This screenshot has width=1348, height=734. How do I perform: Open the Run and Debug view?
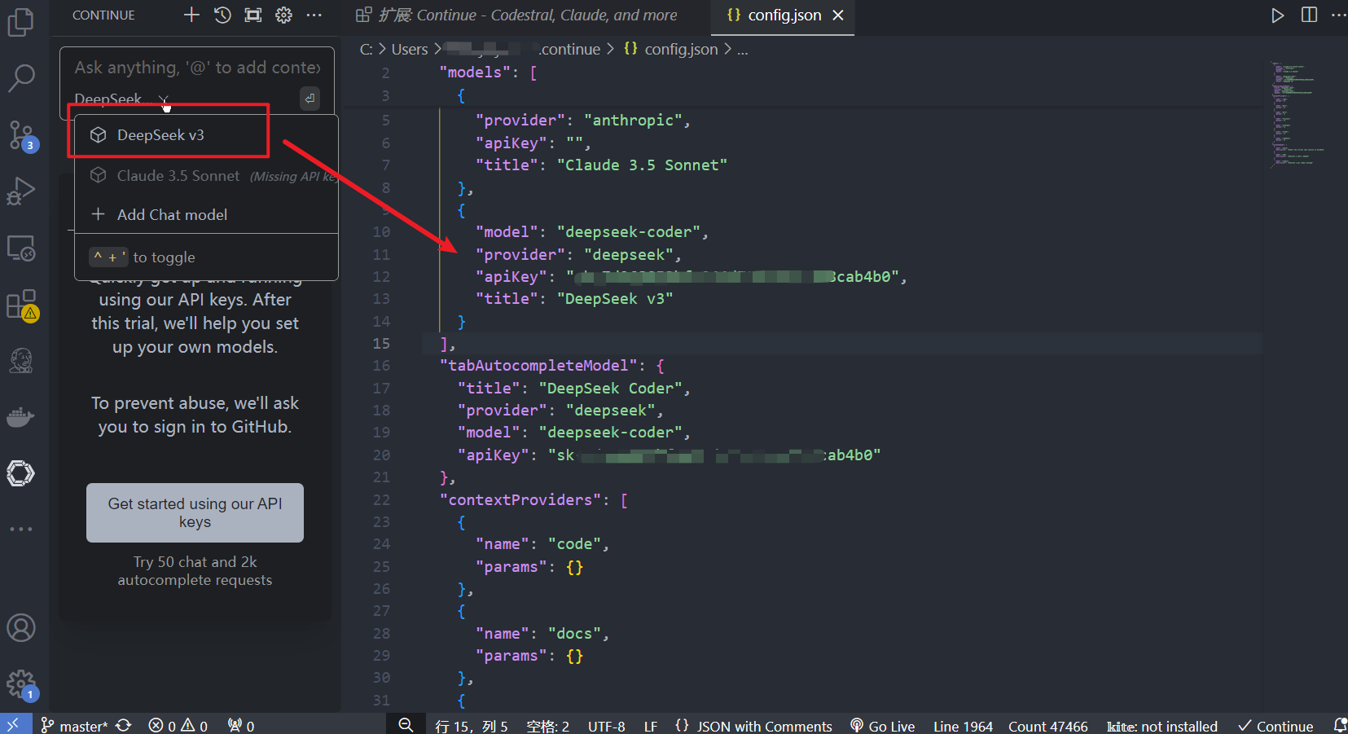point(22,191)
